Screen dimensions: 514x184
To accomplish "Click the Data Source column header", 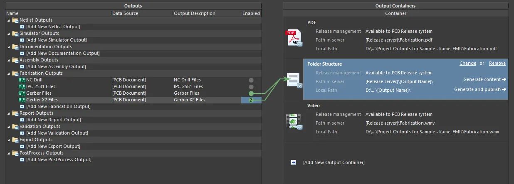I will point(142,13).
